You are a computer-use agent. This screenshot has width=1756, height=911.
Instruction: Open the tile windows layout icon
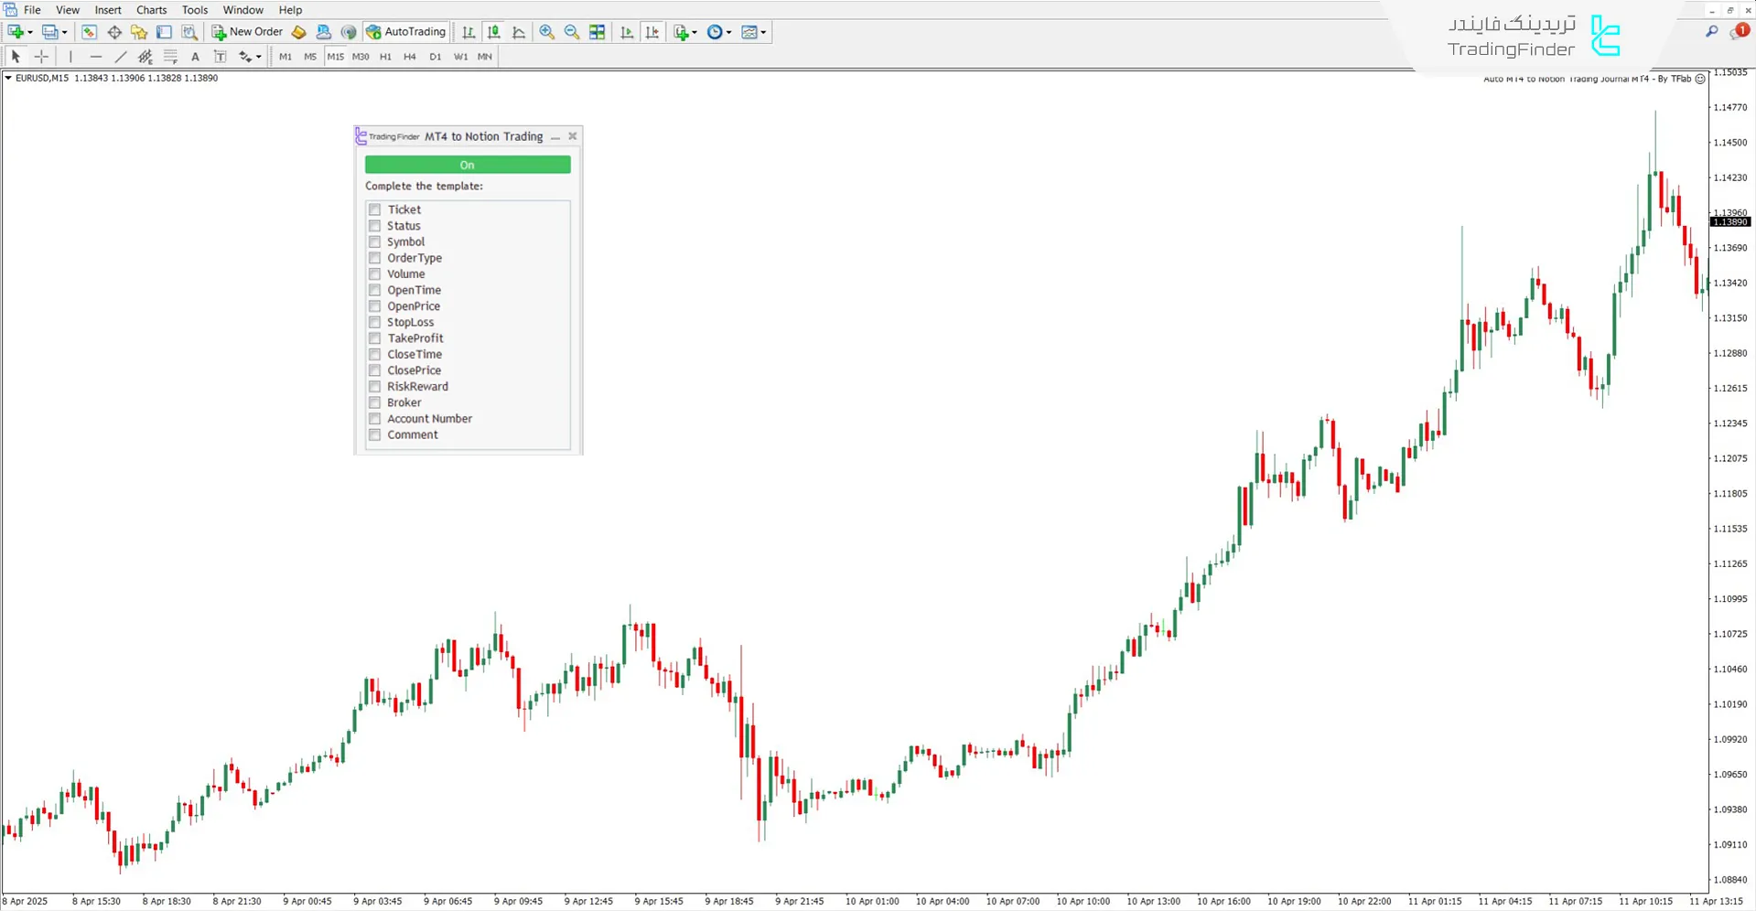click(598, 32)
